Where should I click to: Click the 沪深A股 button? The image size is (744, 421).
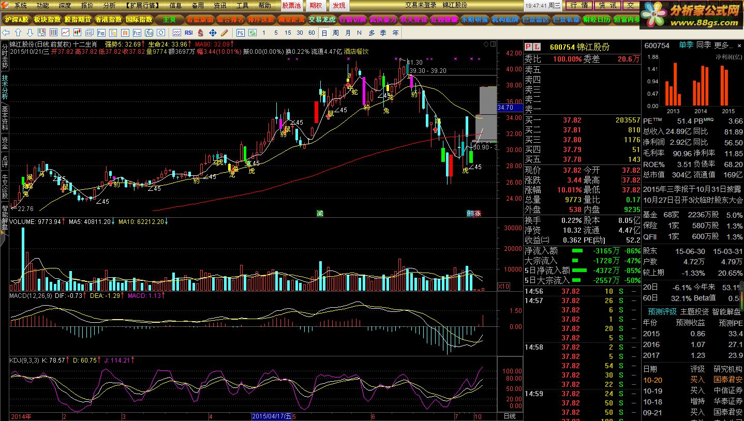[17, 20]
